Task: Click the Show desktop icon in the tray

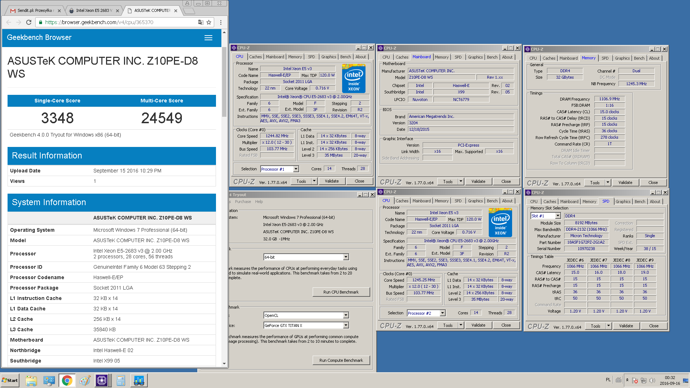Action: click(x=686, y=380)
